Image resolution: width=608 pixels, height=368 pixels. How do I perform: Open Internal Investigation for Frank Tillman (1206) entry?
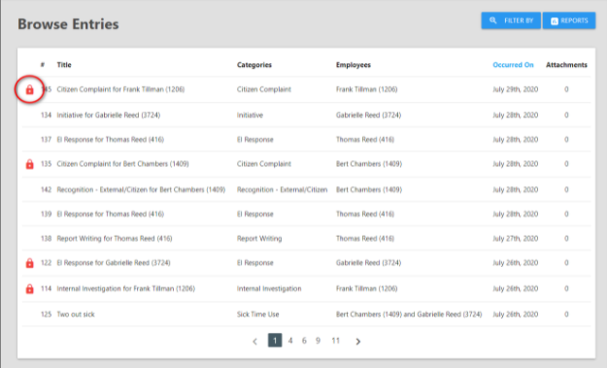point(125,288)
